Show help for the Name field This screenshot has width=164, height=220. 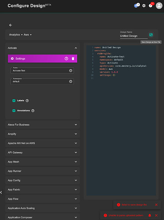71,70
